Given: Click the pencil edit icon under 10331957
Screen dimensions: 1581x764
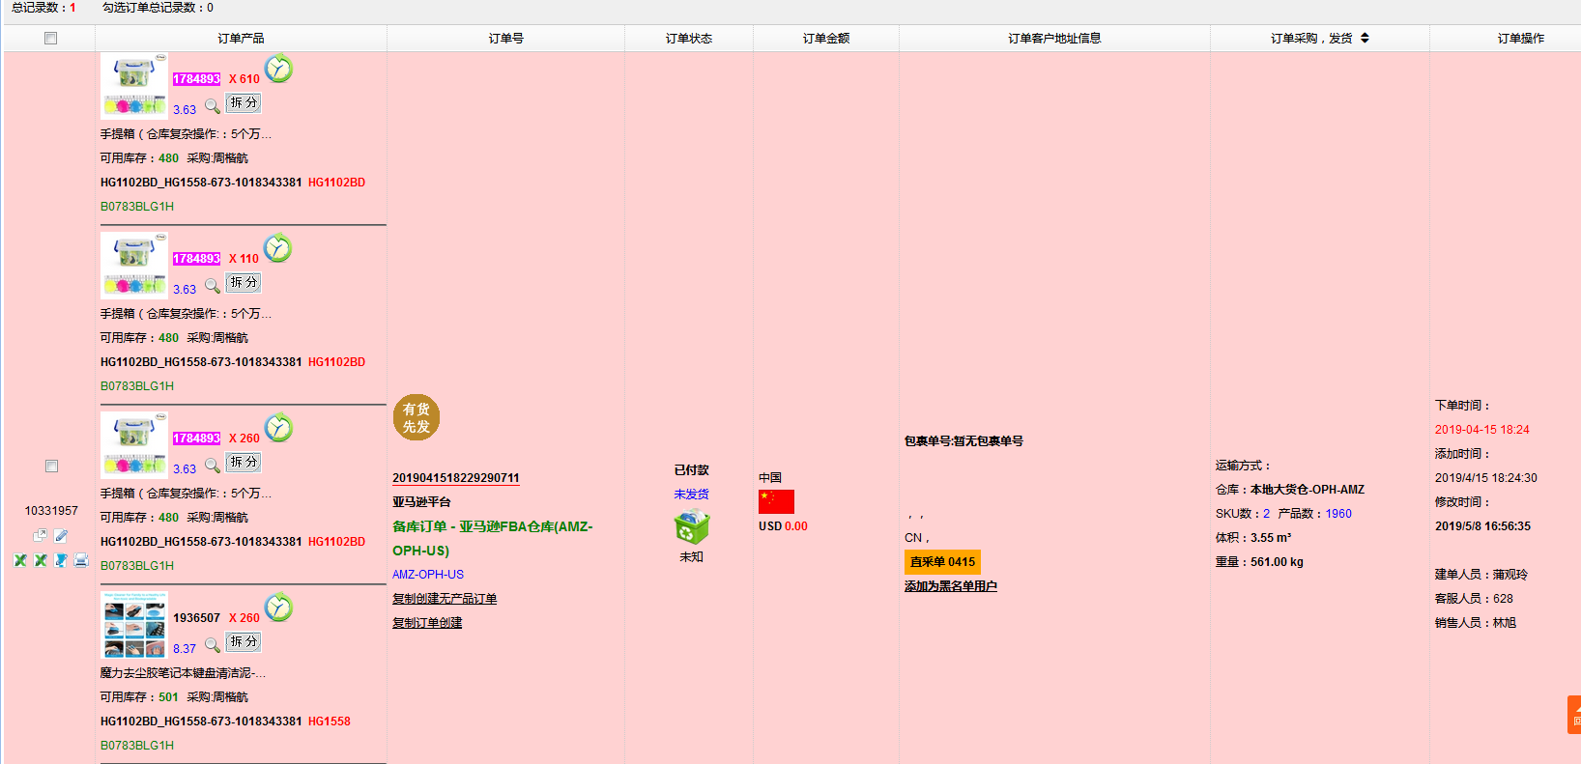Looking at the screenshot, I should [61, 535].
